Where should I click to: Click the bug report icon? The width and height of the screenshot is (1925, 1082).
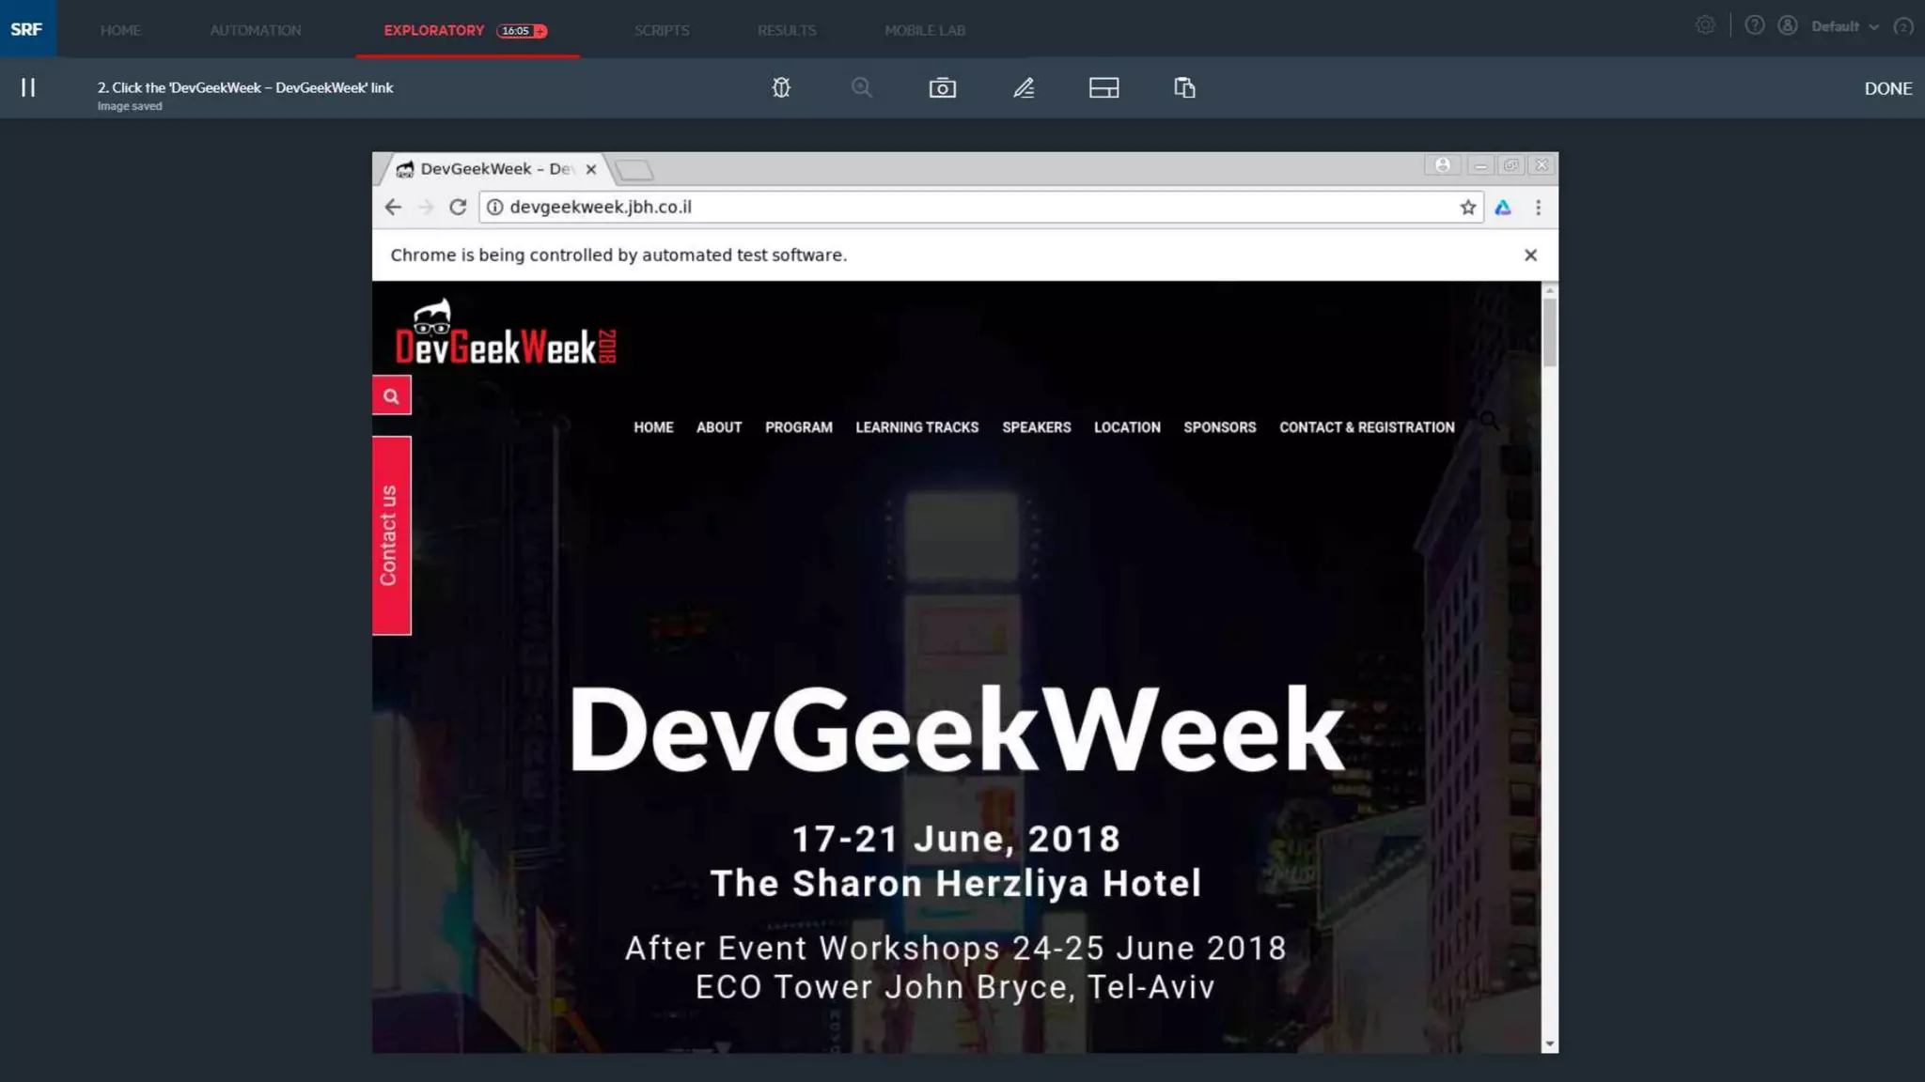781,87
